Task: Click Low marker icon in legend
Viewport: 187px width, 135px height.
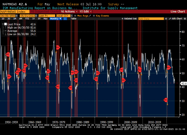Action: (x=6, y=34)
